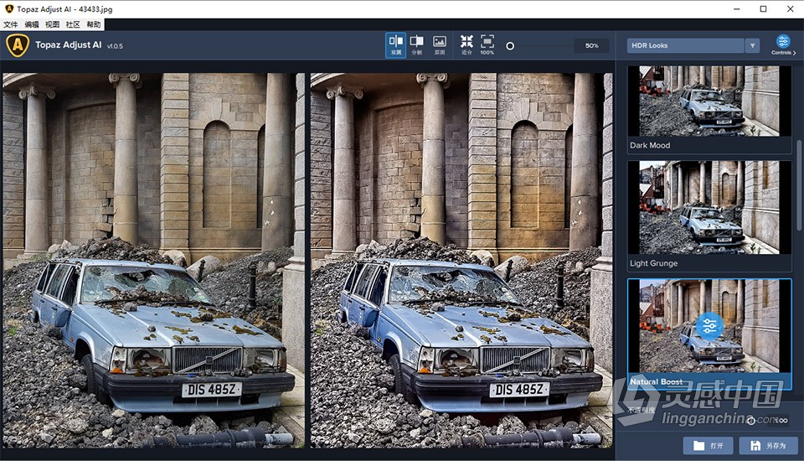The width and height of the screenshot is (804, 461).
Task: Close the Topaz Adjust AI window
Action: (x=790, y=8)
